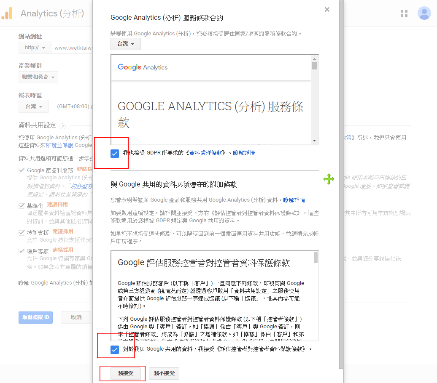Click the website URL input field
The width and height of the screenshot is (437, 383).
(72, 48)
